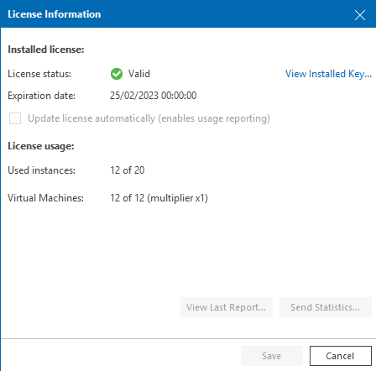
Task: Click the Used instances value 12 of 20
Action: coord(128,170)
